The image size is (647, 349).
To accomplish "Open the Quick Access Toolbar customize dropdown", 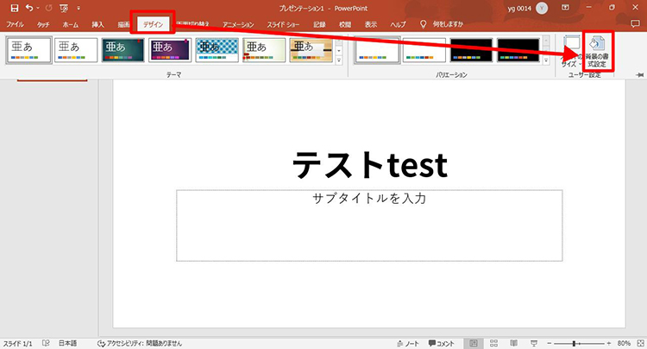I will click(79, 9).
